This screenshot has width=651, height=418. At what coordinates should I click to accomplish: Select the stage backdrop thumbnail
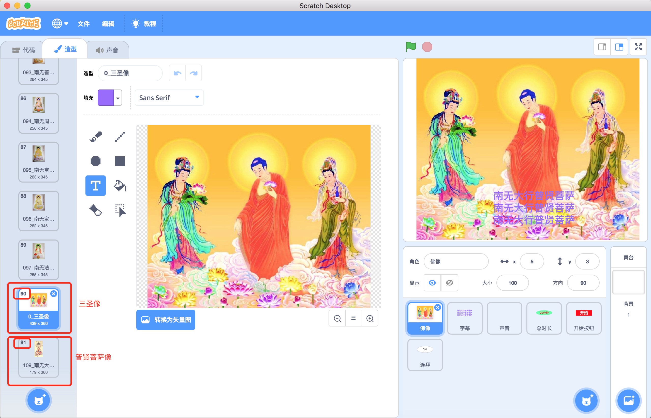[628, 282]
